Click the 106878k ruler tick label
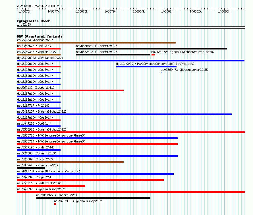This screenshot has width=253, height=215. [82, 11]
